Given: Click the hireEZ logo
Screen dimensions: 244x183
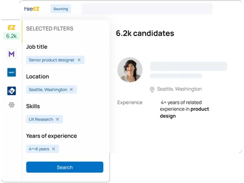Looking at the screenshot, I should point(32,9).
